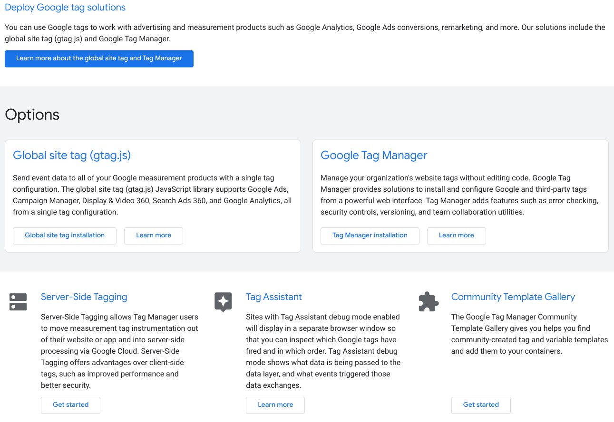Click the Options section heading
The image size is (614, 422).
(x=32, y=114)
